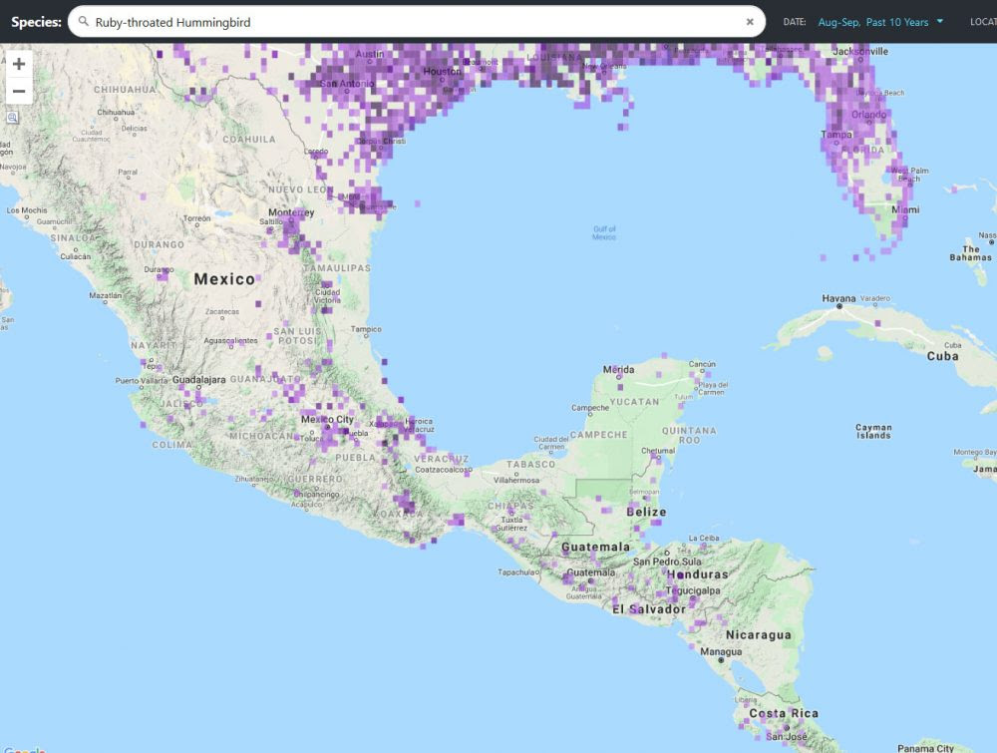Click the San José city label
This screenshot has height=753, width=997.
786,736
